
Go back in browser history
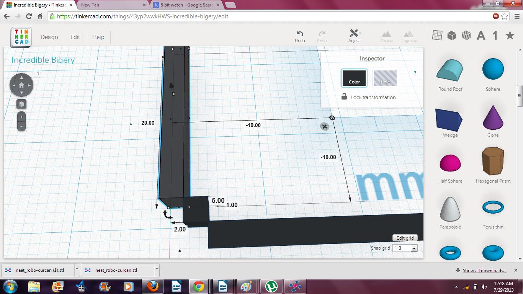[7, 16]
